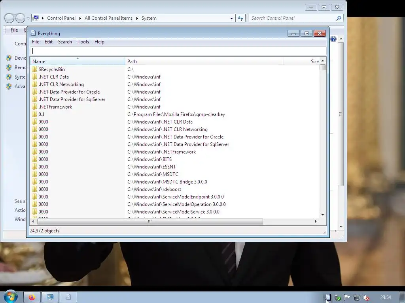
Task: Click path C:\Windows\inf\ServiceModelService 3.0.0.0
Action: tap(173, 211)
